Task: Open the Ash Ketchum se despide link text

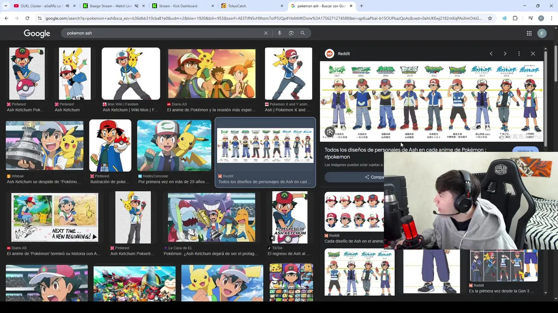Action: click(44, 182)
